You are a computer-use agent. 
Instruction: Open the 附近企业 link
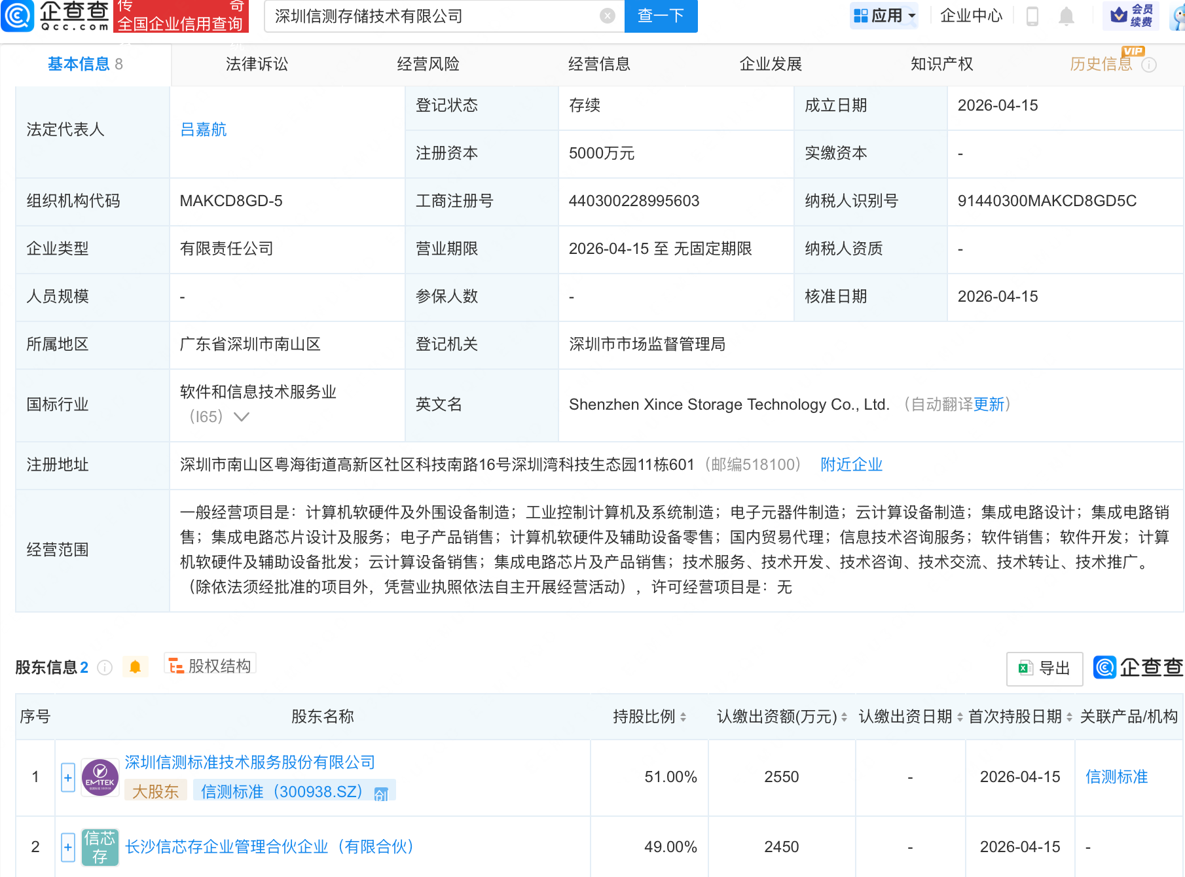850,464
